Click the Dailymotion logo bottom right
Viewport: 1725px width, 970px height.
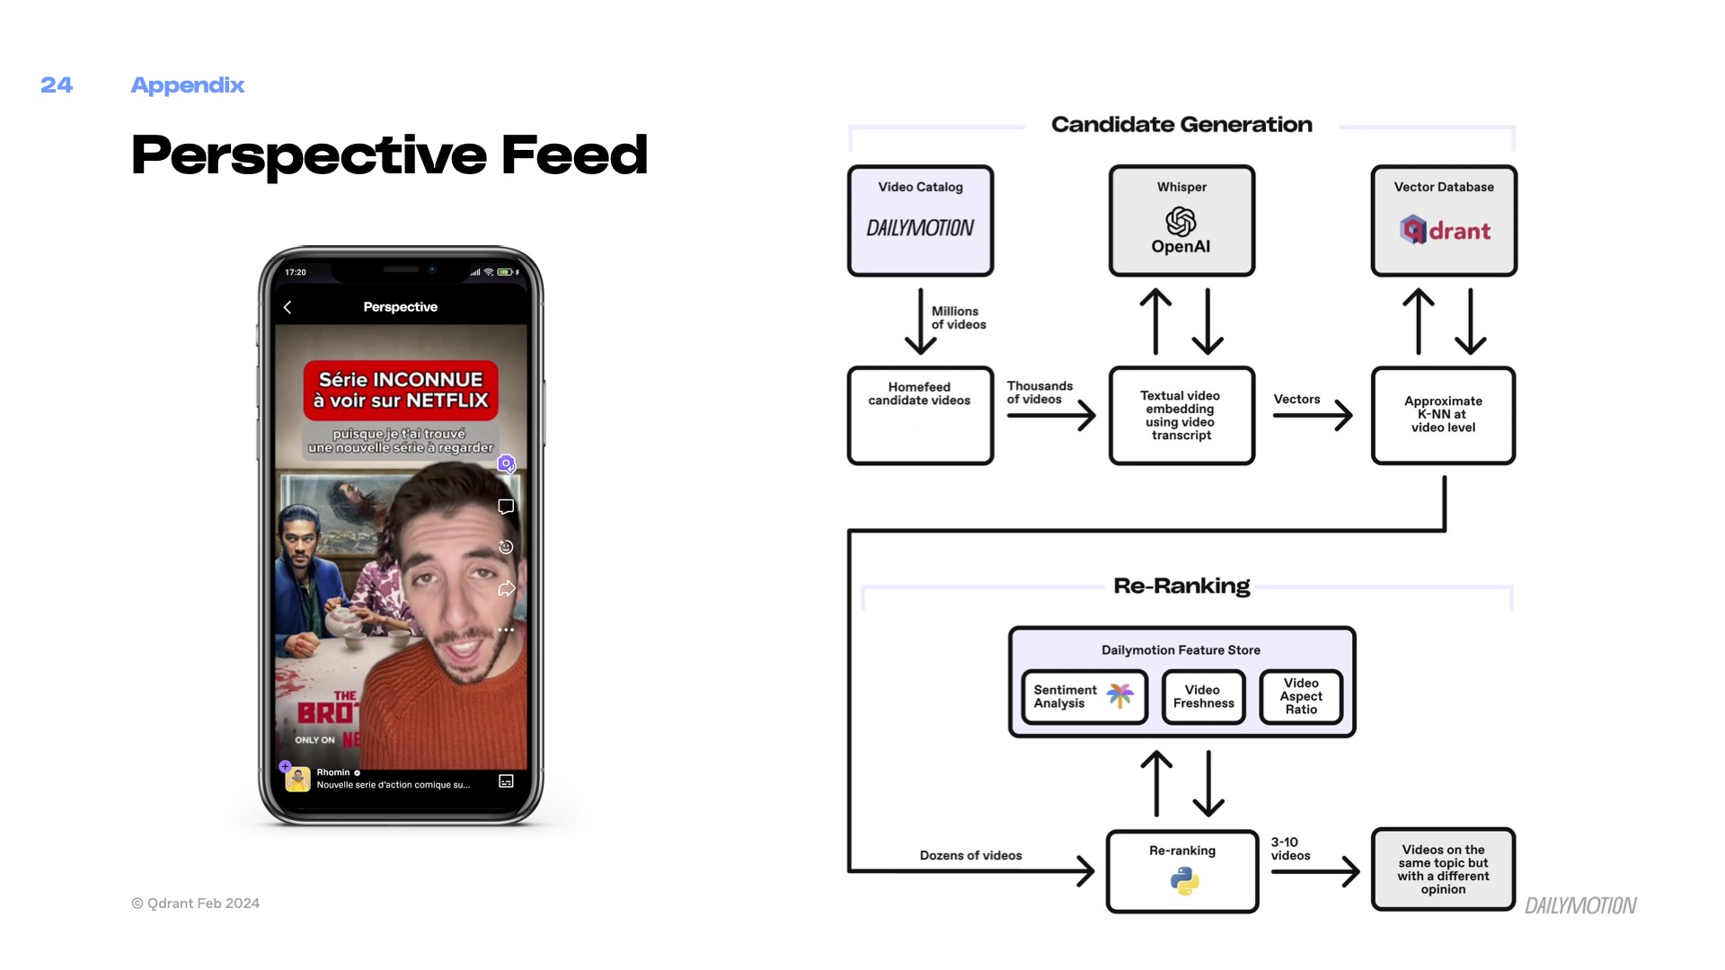pos(1581,904)
